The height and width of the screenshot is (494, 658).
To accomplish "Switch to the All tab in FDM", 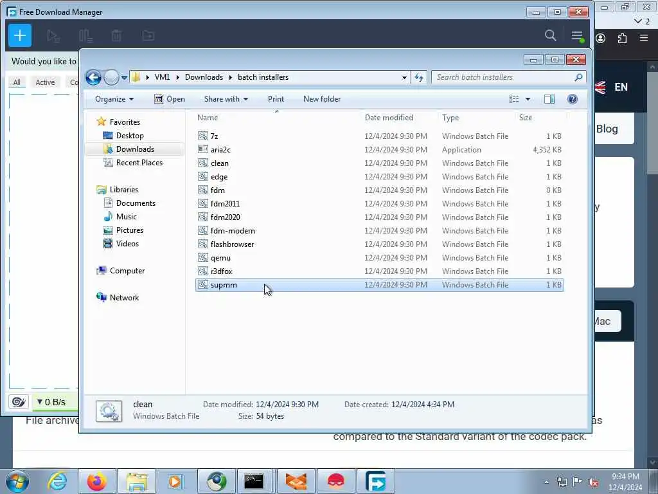I will click(x=17, y=82).
